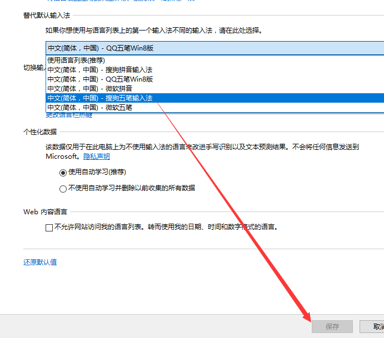Open the default input method combo box
384x338 pixels.
(x=215, y=48)
